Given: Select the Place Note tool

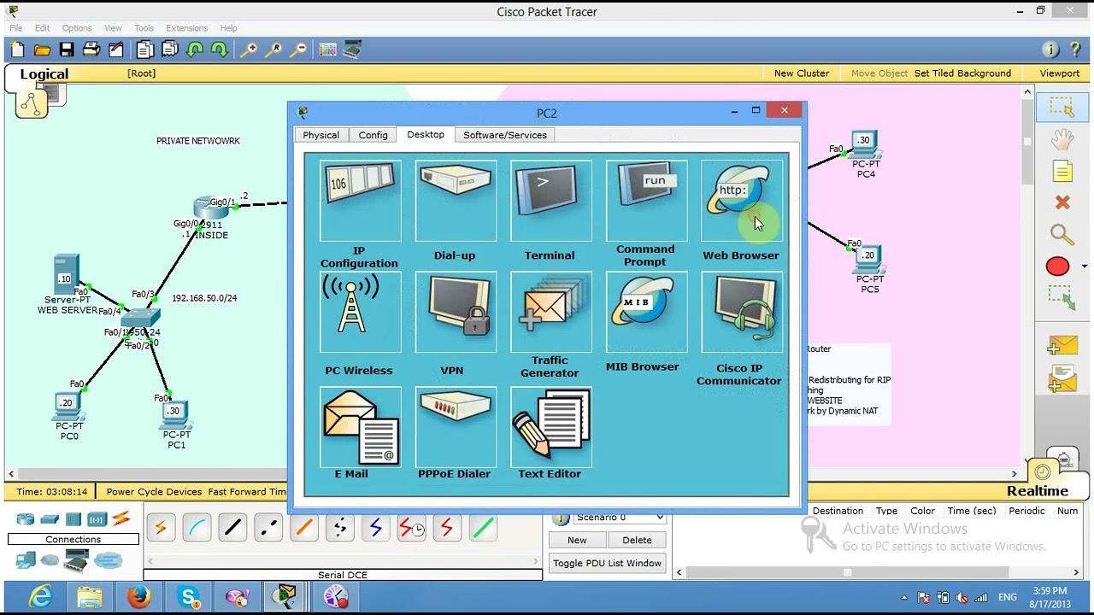Looking at the screenshot, I should pyautogui.click(x=1062, y=172).
